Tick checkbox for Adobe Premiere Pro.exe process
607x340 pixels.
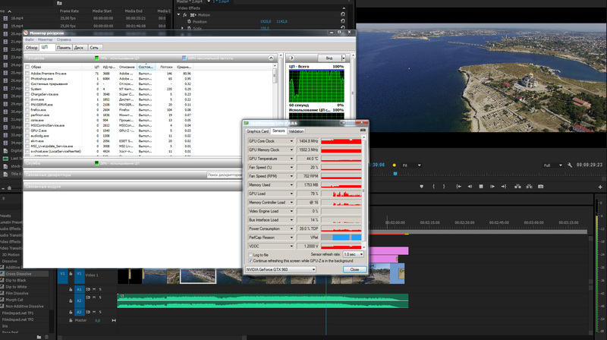27,73
